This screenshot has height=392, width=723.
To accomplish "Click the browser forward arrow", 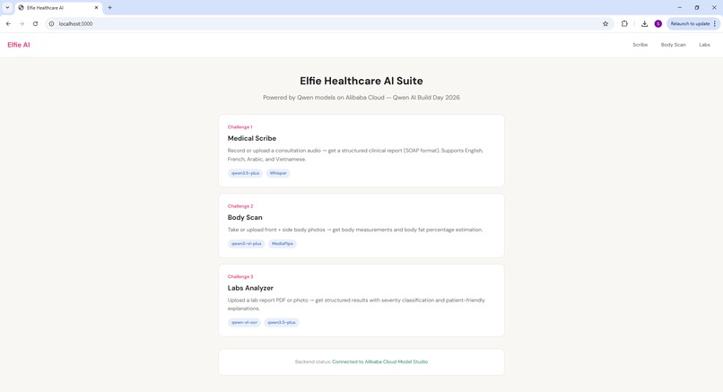I will pos(22,23).
